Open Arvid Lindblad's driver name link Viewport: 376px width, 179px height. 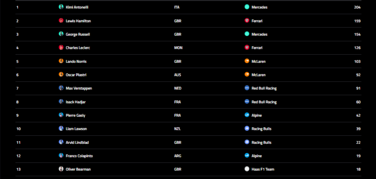click(77, 142)
